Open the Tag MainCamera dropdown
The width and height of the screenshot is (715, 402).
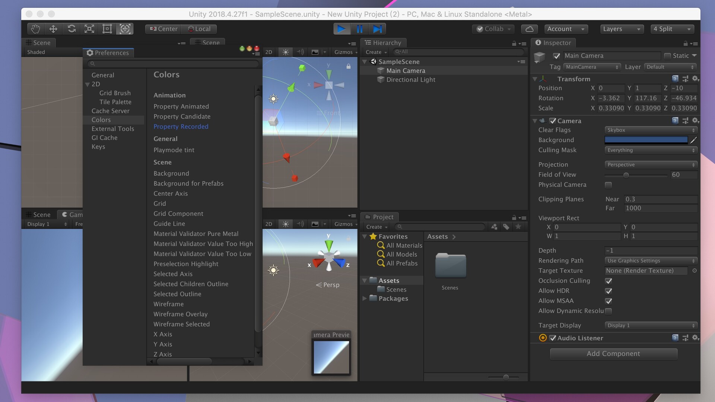(x=592, y=67)
